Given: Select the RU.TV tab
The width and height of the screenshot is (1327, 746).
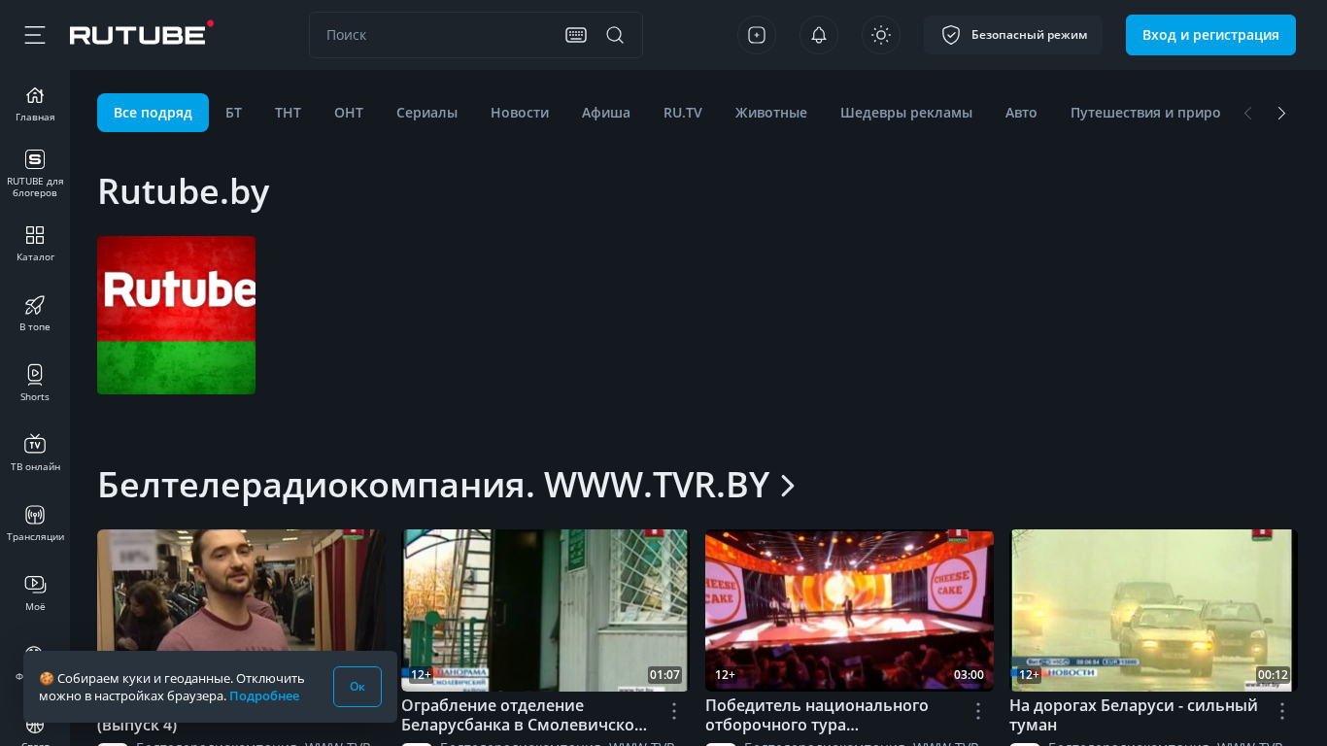Looking at the screenshot, I should (x=683, y=113).
